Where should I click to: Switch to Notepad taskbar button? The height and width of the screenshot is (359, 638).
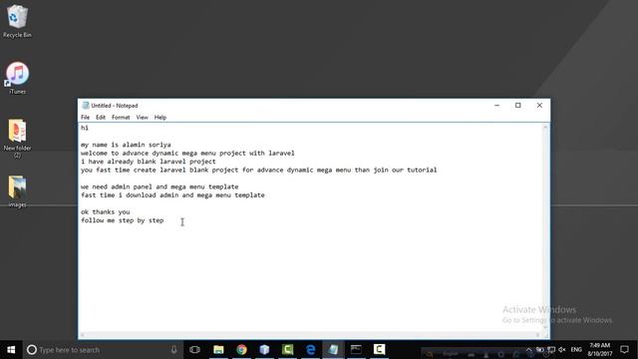click(333, 350)
